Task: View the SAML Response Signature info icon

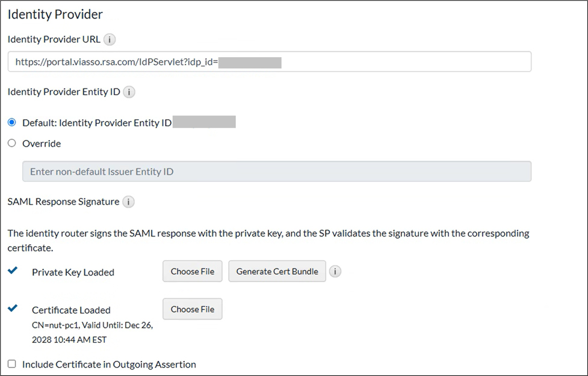Action: click(x=128, y=202)
